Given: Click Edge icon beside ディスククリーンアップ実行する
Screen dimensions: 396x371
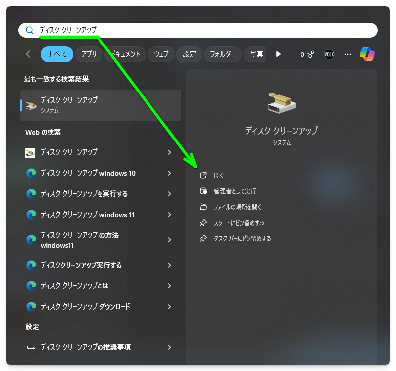Looking at the screenshot, I should point(31,265).
